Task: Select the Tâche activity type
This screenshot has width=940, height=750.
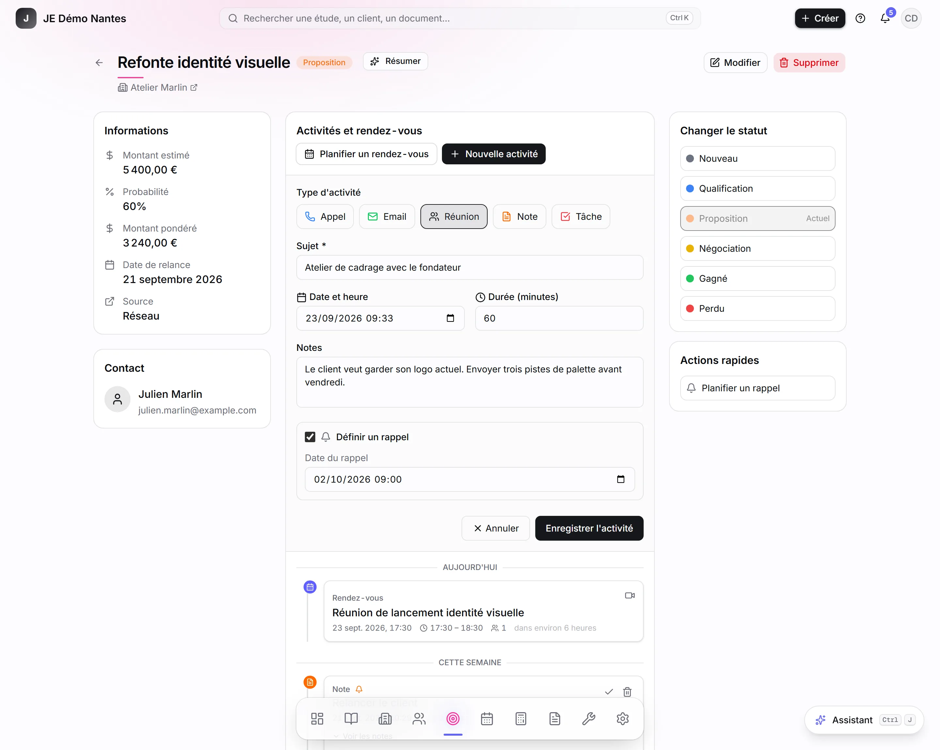Action: [581, 217]
